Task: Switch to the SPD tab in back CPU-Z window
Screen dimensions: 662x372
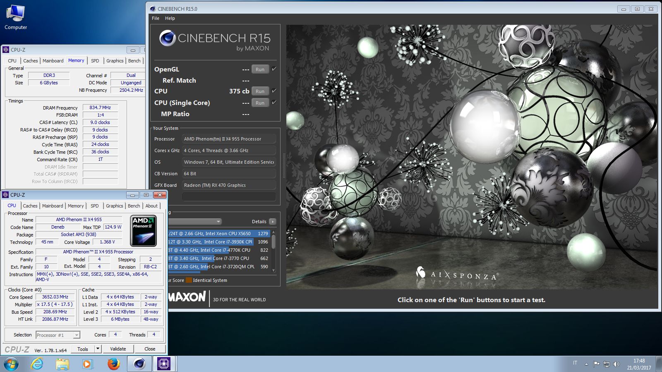Action: (95, 61)
